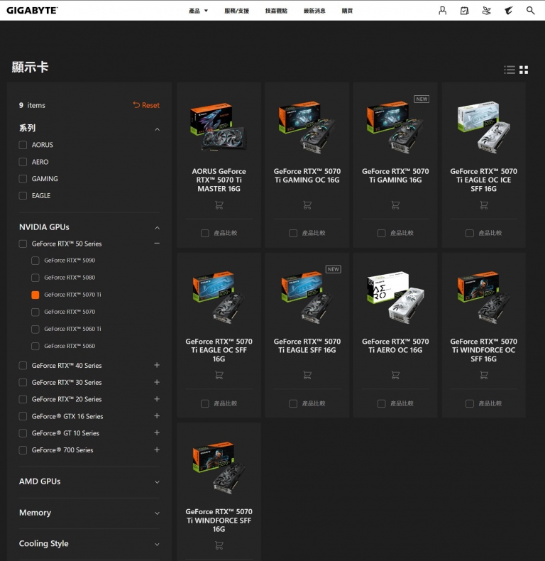Tick the AORUS series checkbox
Screen dimensions: 545x561
click(23, 145)
